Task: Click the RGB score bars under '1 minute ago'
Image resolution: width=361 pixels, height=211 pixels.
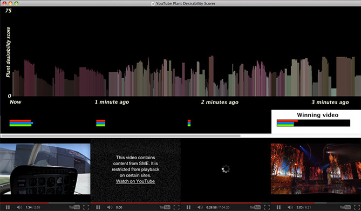Action: point(100,123)
